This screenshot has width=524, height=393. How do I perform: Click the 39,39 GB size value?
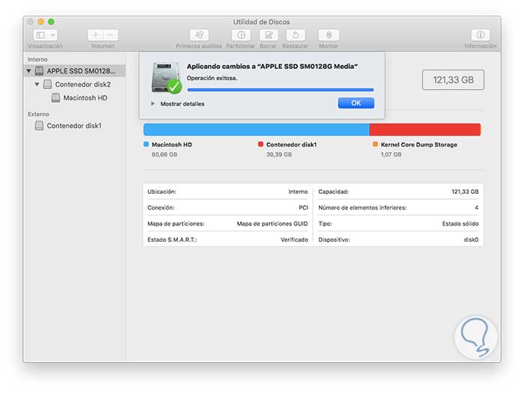tap(279, 154)
